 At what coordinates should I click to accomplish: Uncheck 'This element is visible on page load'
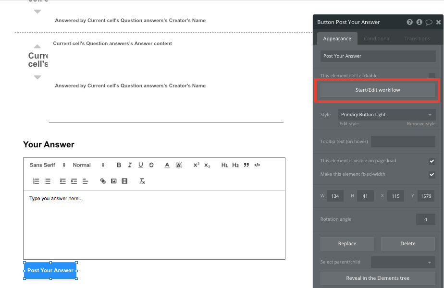(432, 161)
